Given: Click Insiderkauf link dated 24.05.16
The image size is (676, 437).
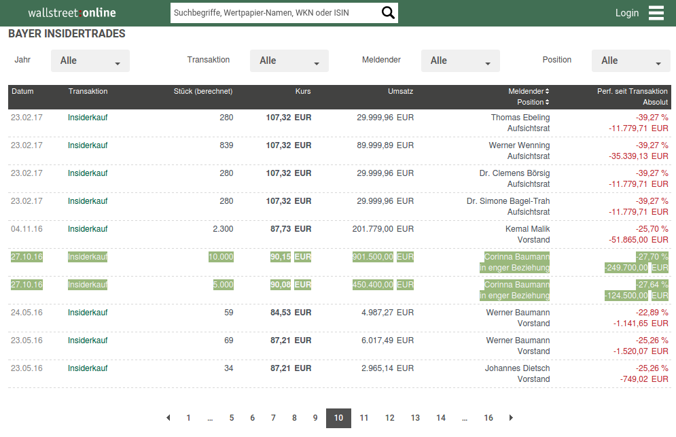Looking at the screenshot, I should tap(88, 313).
